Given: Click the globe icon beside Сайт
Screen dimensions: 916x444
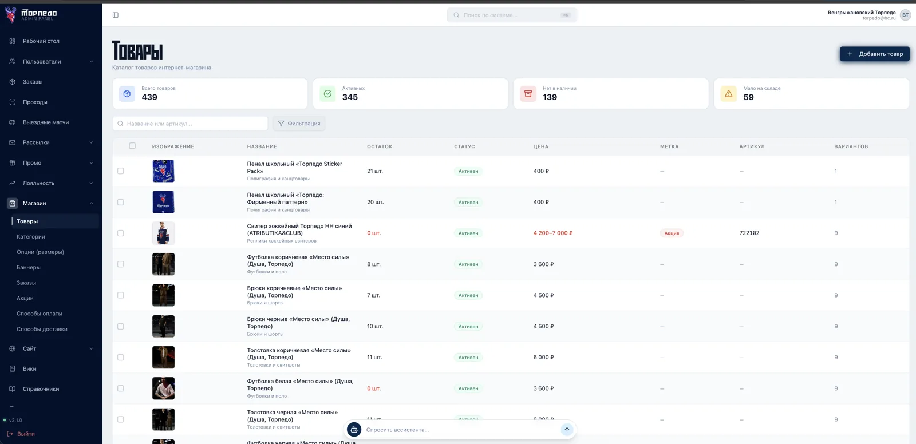Looking at the screenshot, I should pyautogui.click(x=13, y=348).
